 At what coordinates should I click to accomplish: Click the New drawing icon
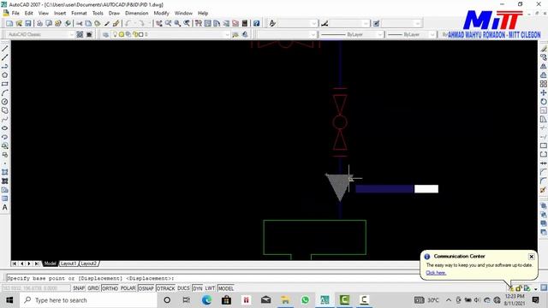9,23
